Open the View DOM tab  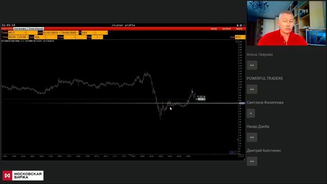[7, 29]
